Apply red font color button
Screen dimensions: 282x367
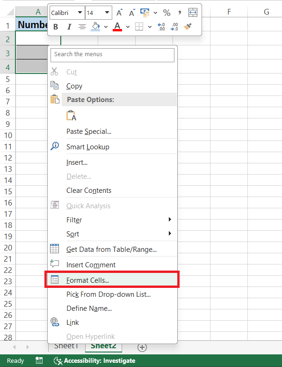(117, 27)
